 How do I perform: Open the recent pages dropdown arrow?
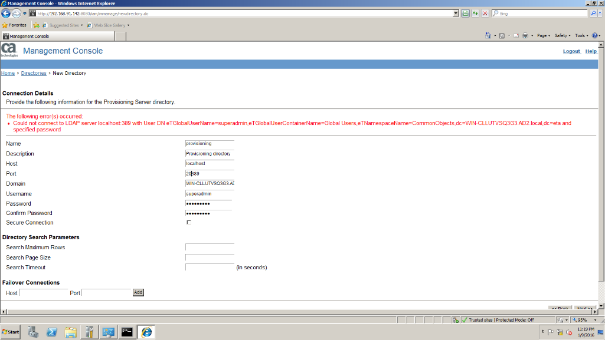[x=25, y=14]
